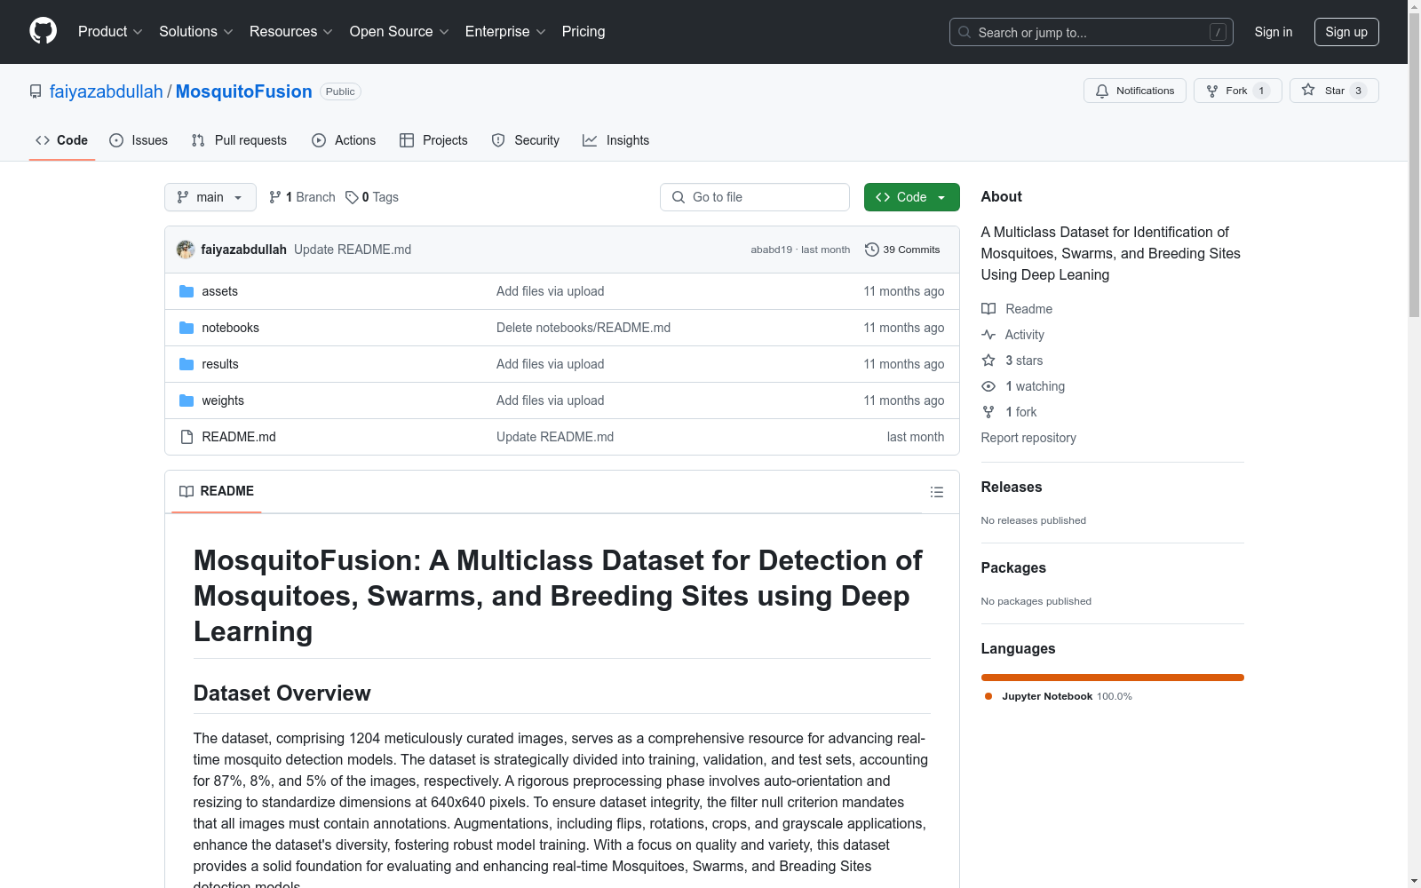Click the Packages heading link
Viewport: 1421px width, 888px height.
[1013, 567]
